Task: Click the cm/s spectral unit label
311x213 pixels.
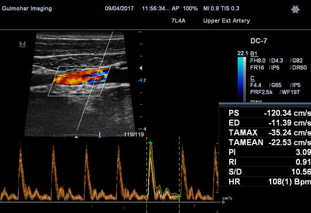Action: coord(227,198)
